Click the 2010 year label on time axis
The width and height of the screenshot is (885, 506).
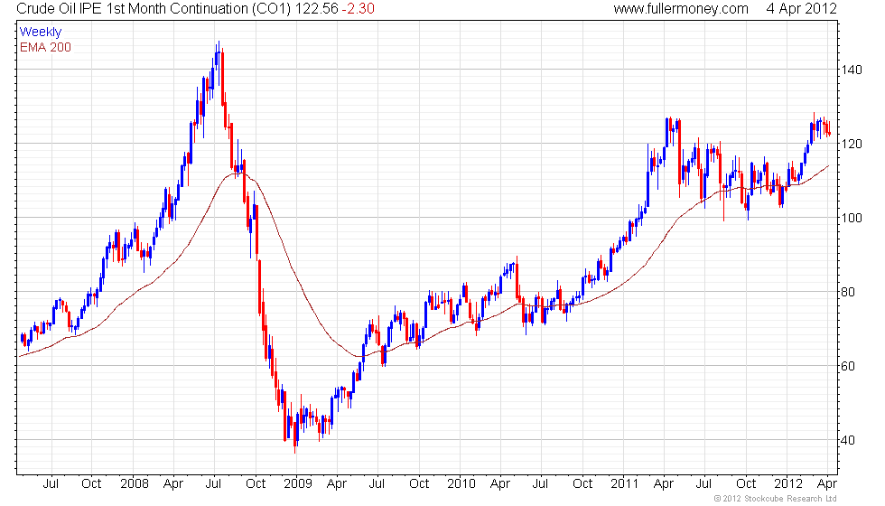coord(461,484)
